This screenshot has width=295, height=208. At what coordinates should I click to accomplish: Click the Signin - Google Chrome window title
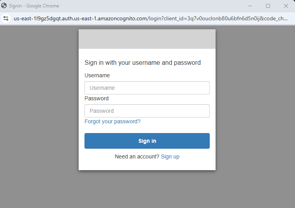(x=34, y=6)
